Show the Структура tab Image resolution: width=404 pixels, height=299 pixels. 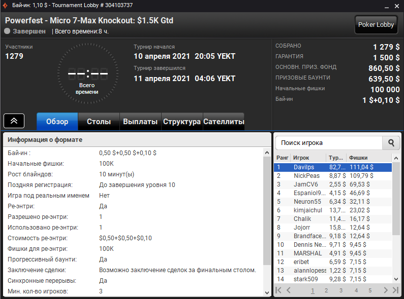[x=182, y=122]
